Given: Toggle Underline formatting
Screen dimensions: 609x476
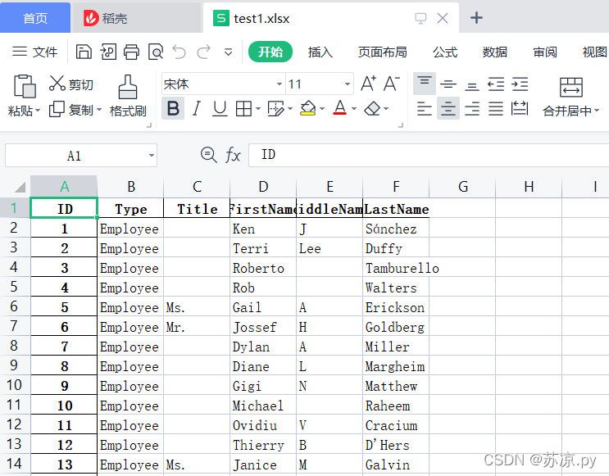Looking at the screenshot, I should click(220, 109).
